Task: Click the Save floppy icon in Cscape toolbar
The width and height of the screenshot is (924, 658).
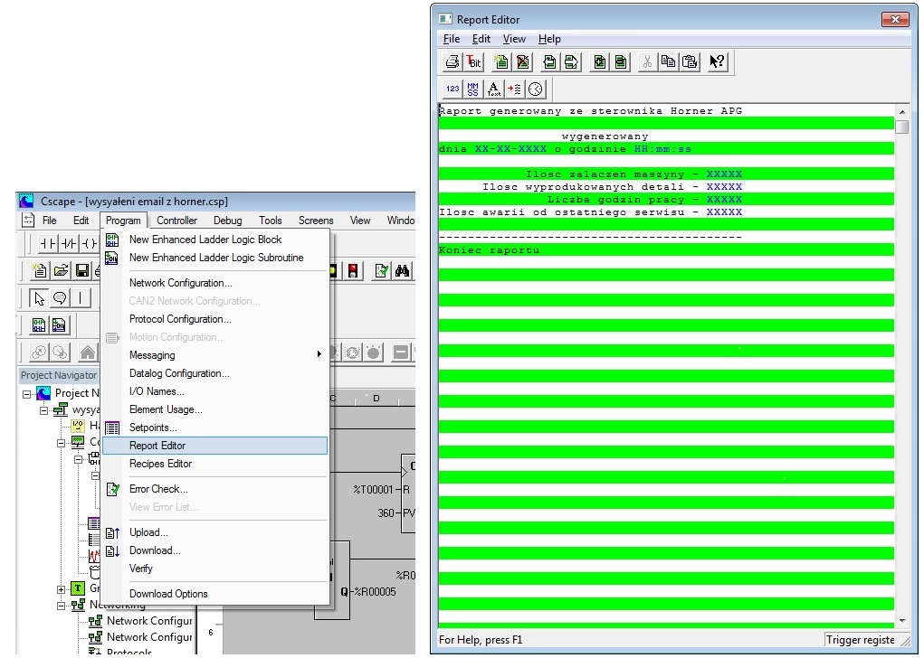Action: 82,271
